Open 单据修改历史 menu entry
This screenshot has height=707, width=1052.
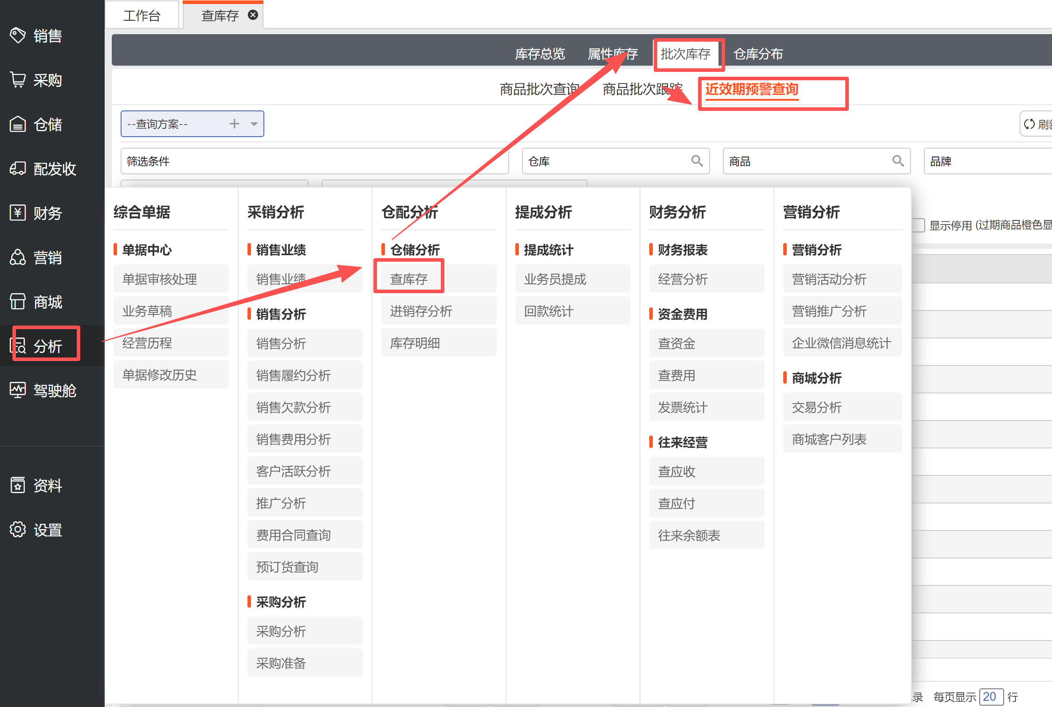pos(171,375)
